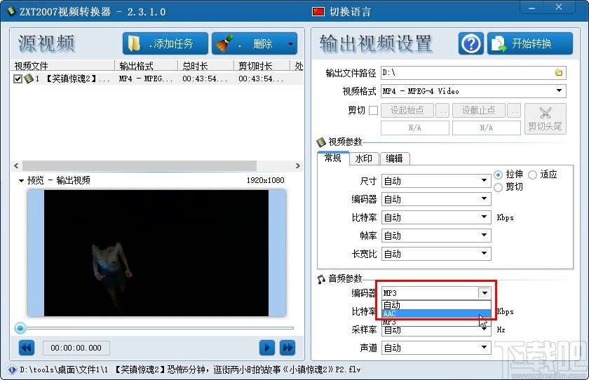Screen dimensions: 589x380
Task: Click the 总时长 column header
Action: pos(206,66)
